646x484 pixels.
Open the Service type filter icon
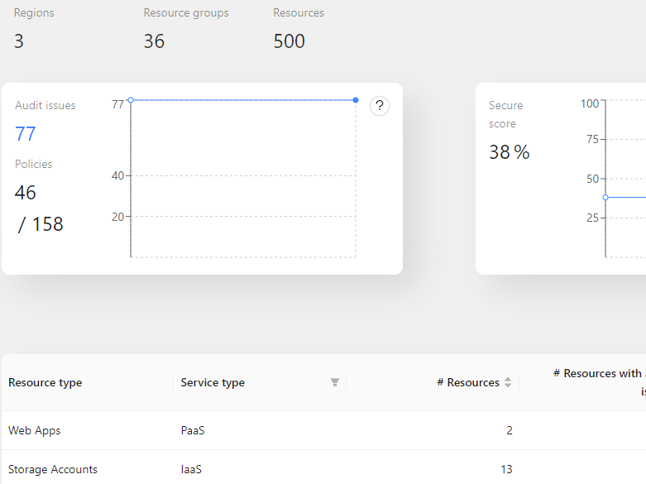click(x=335, y=382)
